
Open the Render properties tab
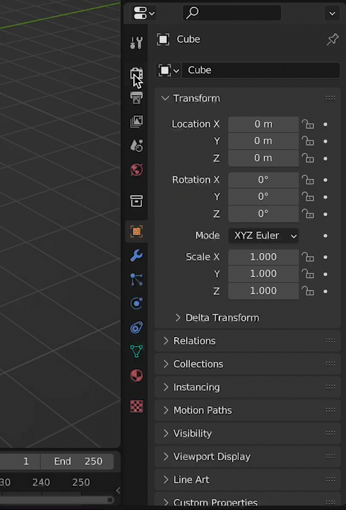pyautogui.click(x=136, y=74)
